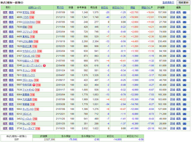Open the COOKPAD stock link
This screenshot has width=192, height=142.
tap(29, 22)
